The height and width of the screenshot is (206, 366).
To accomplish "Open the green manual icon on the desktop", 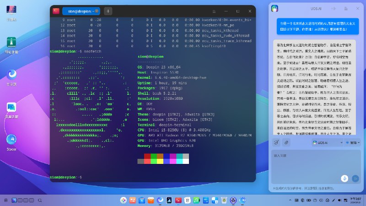I will [x=11, y=45].
